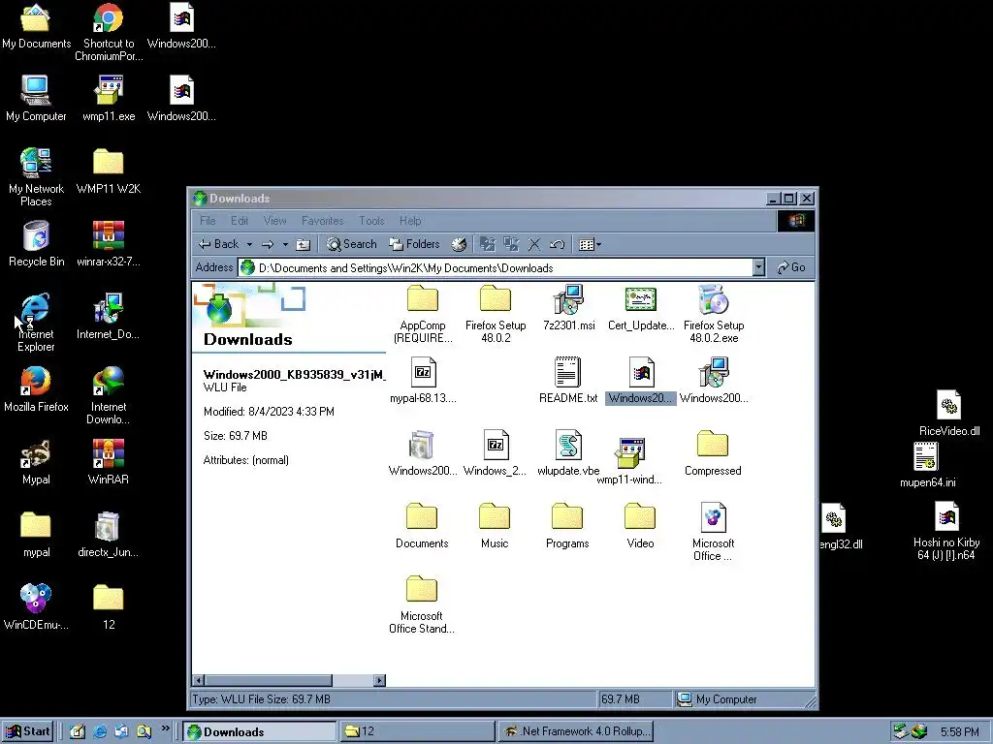
Task: Expand the Forward history dropdown arrow
Action: click(x=285, y=244)
